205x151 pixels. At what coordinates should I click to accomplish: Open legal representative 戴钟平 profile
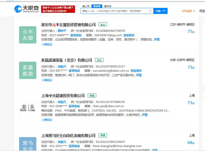point(62,31)
